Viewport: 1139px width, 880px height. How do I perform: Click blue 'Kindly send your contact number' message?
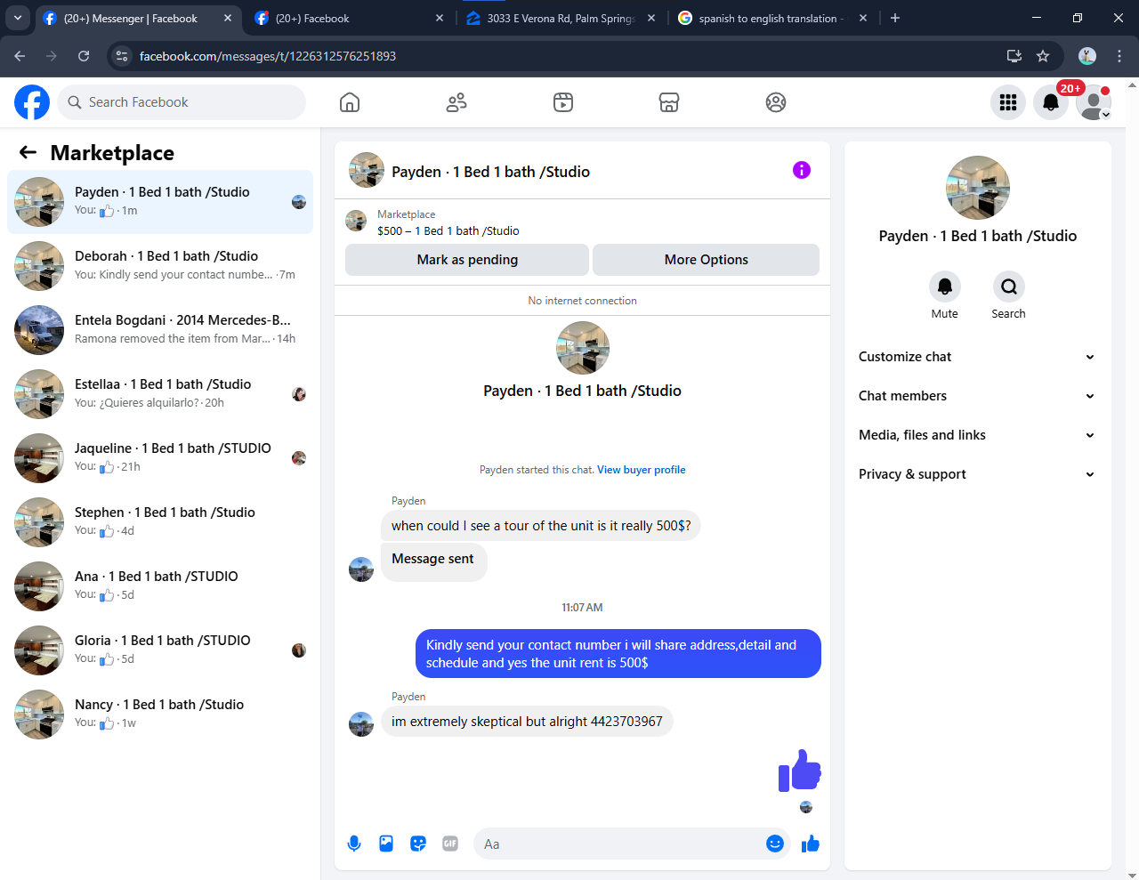(x=618, y=654)
